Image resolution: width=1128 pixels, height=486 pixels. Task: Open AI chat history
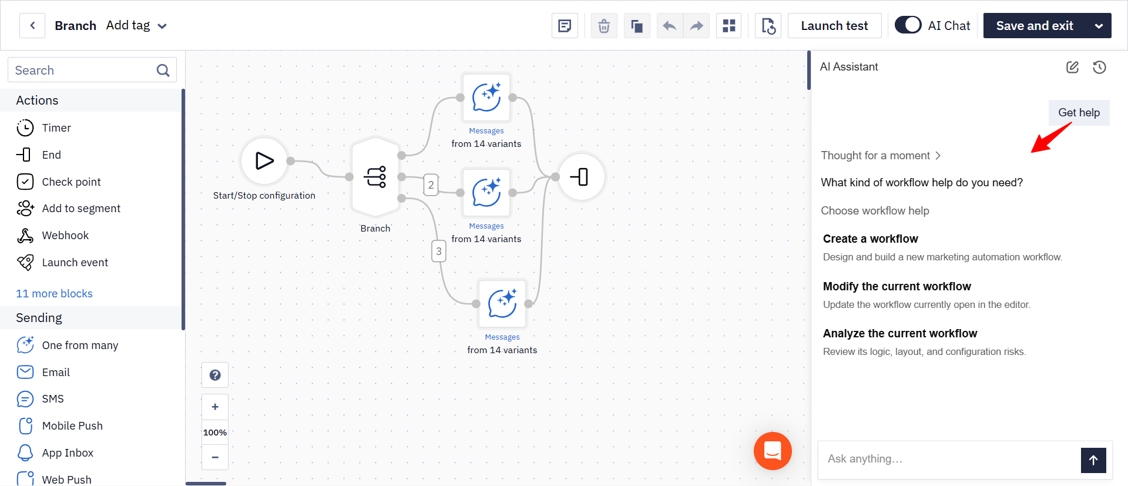[1099, 67]
